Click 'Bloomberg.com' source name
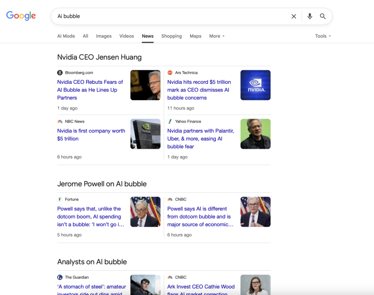 [x=79, y=73]
